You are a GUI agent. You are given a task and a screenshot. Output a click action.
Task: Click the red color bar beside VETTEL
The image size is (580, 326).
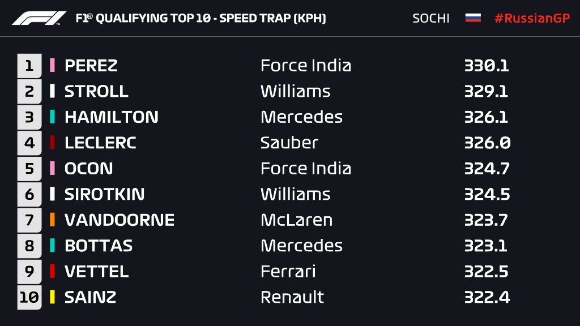tap(53, 271)
